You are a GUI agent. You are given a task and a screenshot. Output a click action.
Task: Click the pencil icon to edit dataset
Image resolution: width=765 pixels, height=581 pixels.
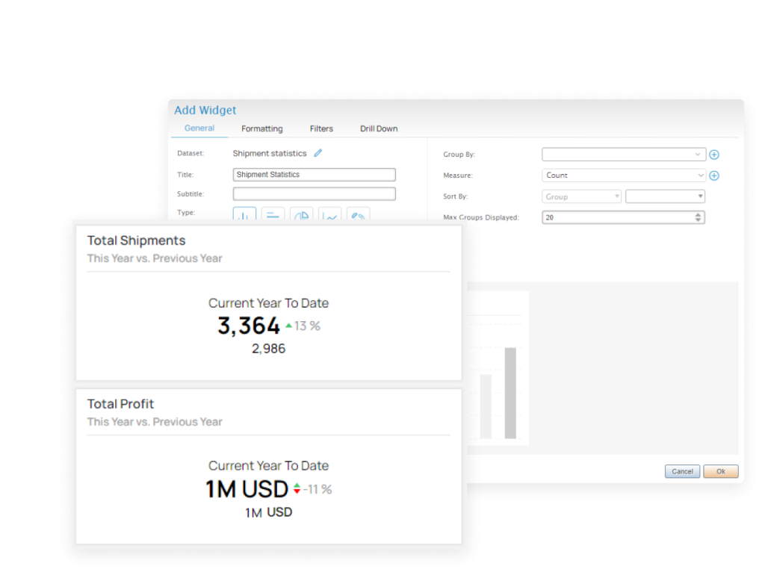point(318,153)
